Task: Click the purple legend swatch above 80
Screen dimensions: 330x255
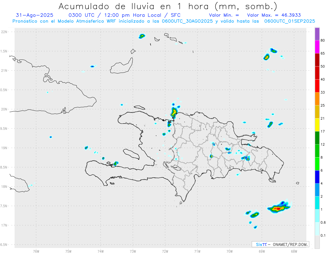Action: [317, 34]
